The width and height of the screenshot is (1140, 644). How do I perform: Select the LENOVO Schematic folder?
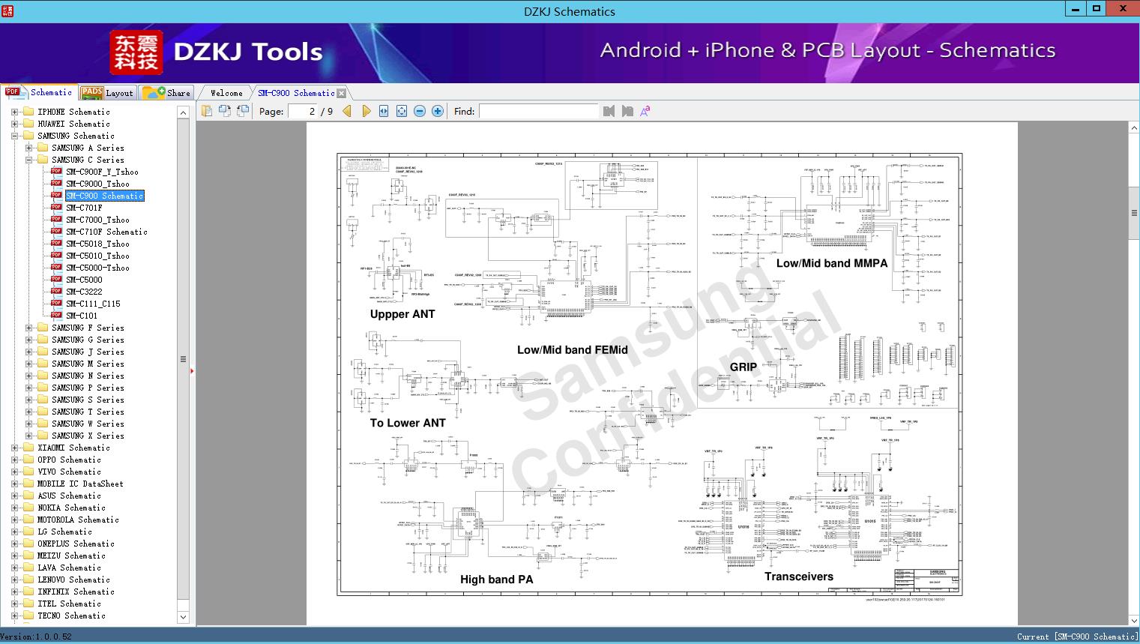pos(73,580)
